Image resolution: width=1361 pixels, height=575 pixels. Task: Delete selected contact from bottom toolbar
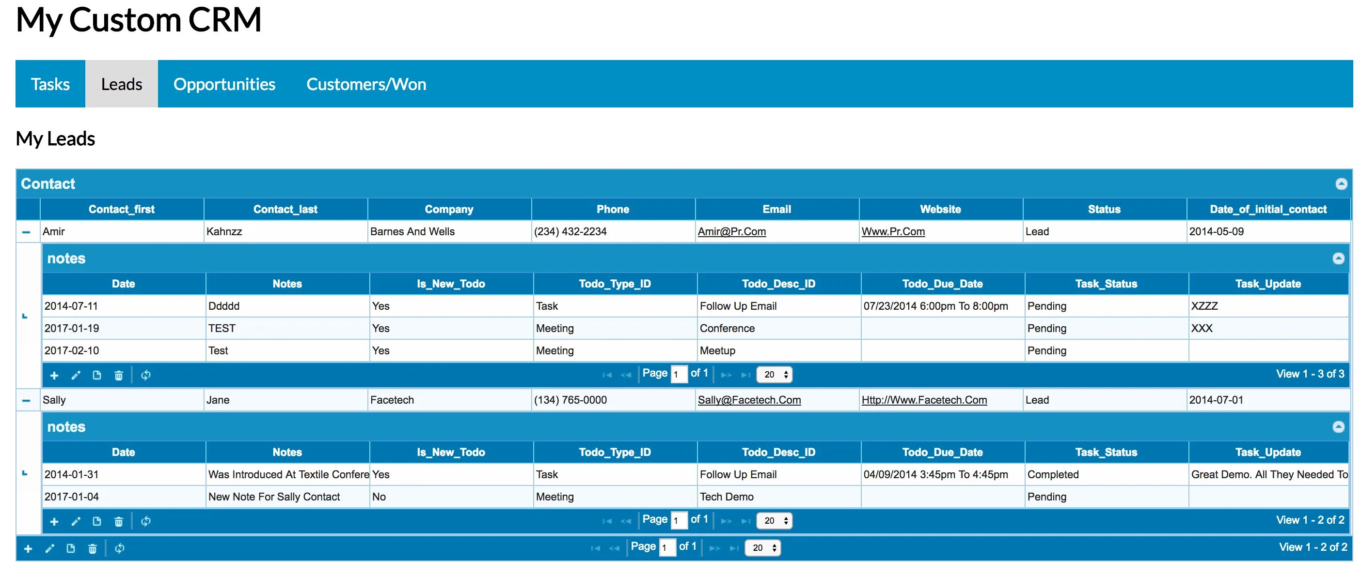pos(93,549)
